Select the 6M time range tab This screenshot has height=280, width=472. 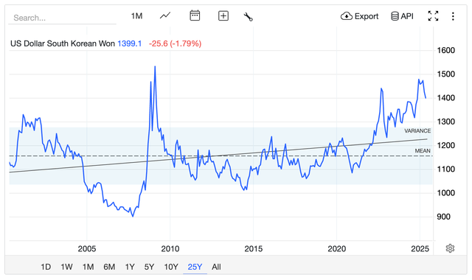109,267
